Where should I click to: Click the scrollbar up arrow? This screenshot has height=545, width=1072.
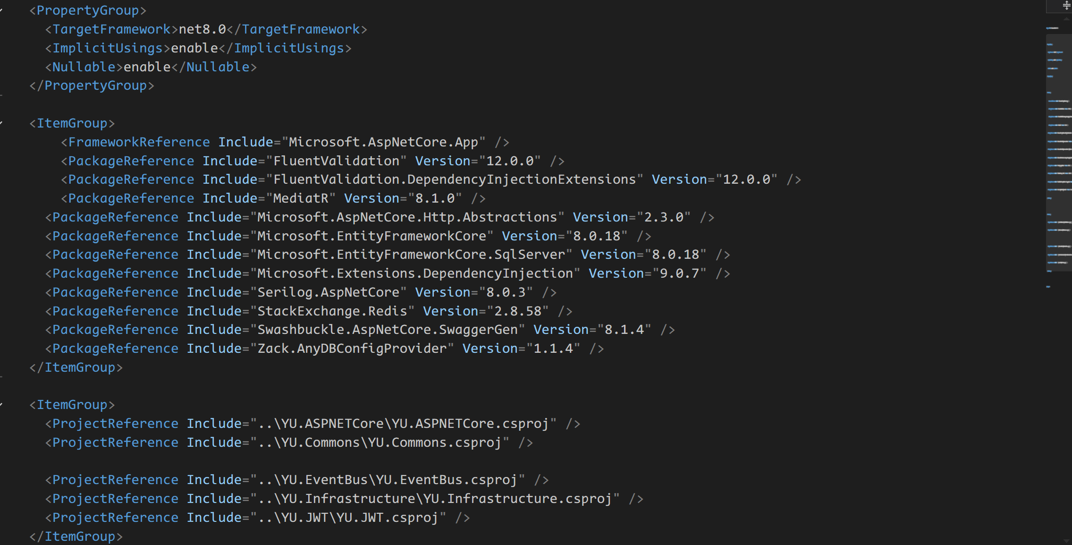(1066, 19)
